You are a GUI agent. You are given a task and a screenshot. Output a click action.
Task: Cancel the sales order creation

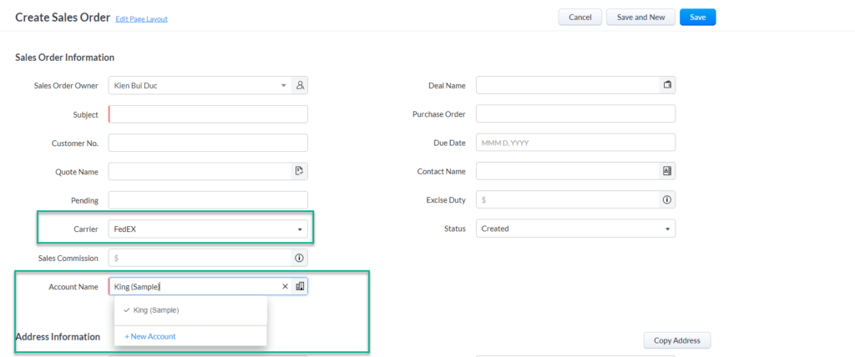click(580, 17)
